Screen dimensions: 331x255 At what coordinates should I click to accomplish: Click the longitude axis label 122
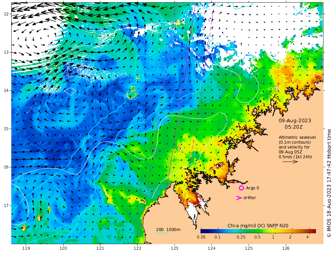point(137,249)
